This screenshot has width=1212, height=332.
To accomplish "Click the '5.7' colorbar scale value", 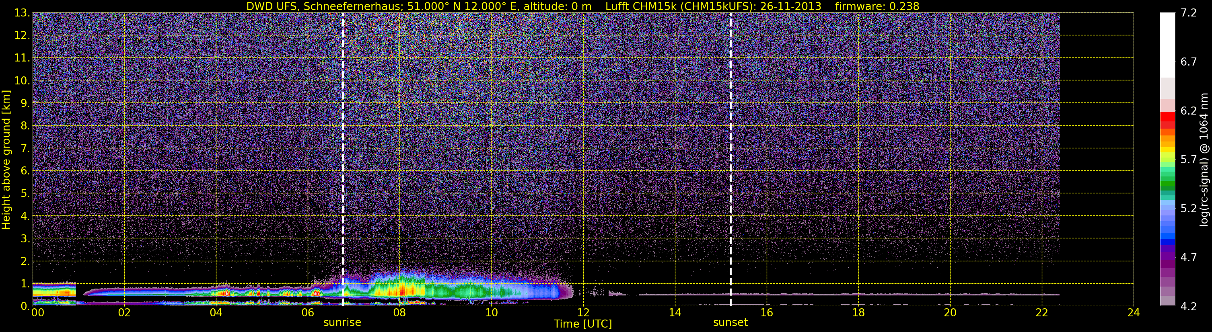I will click(x=1189, y=160).
